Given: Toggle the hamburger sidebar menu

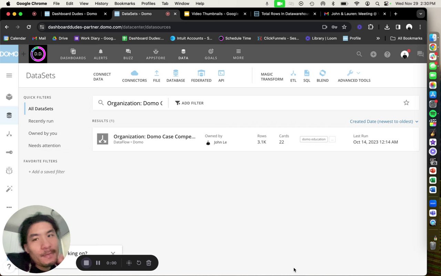Looking at the screenshot, I should (x=9, y=76).
